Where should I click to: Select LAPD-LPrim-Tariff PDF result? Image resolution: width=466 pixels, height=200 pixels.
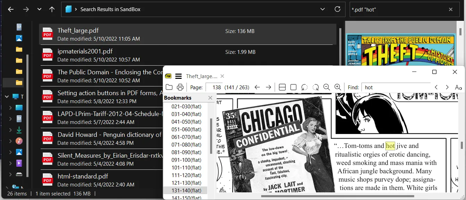pos(102,117)
